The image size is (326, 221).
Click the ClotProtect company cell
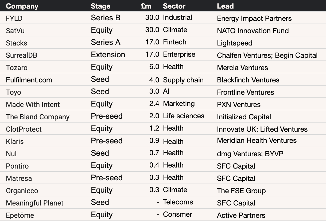(24, 129)
